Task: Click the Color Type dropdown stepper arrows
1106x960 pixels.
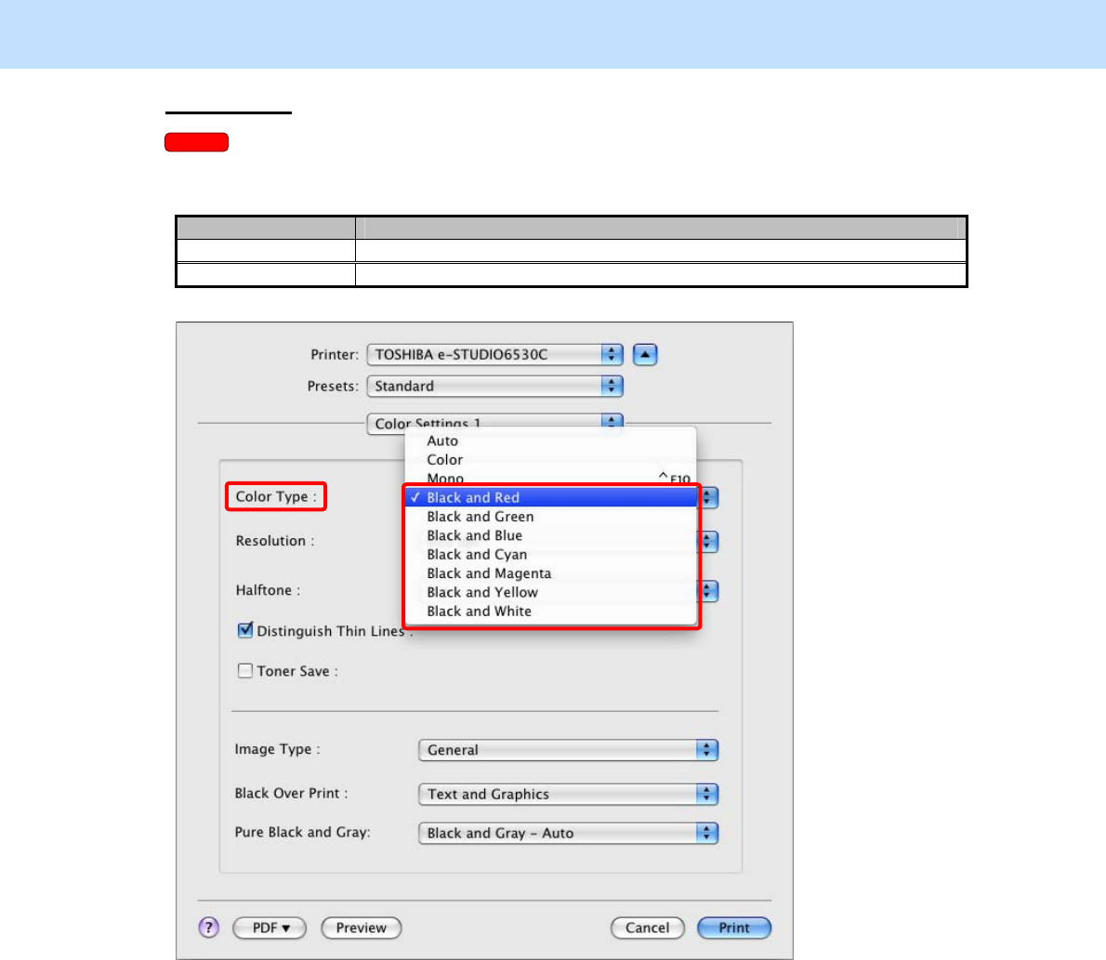Action: [x=709, y=497]
